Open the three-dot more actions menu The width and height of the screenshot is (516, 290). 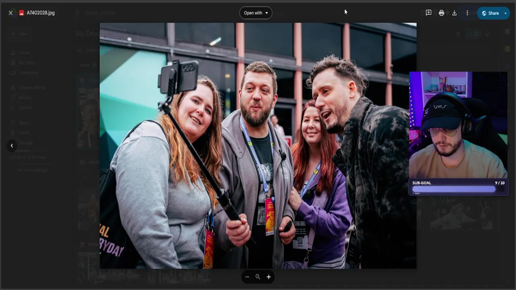click(x=467, y=13)
